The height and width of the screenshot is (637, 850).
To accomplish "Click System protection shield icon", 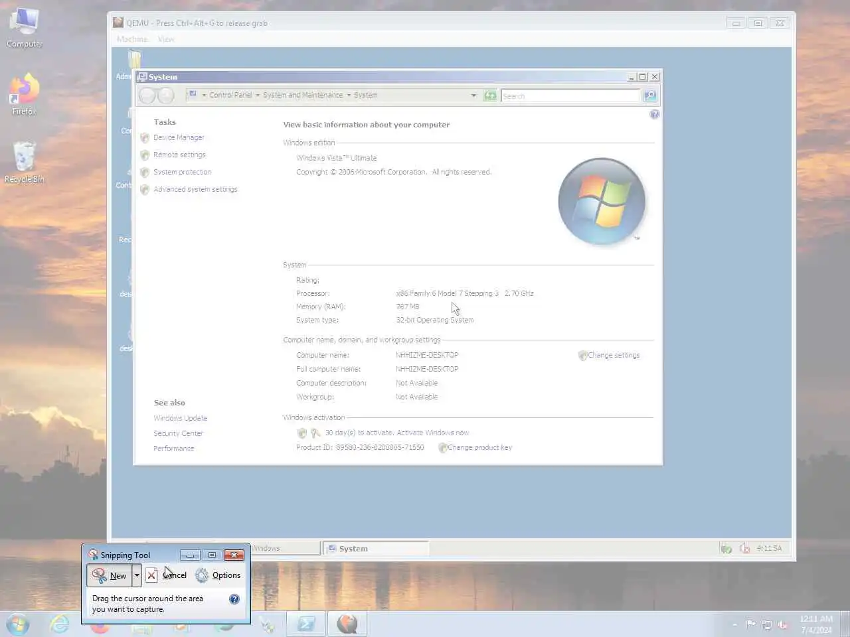I will pyautogui.click(x=145, y=173).
